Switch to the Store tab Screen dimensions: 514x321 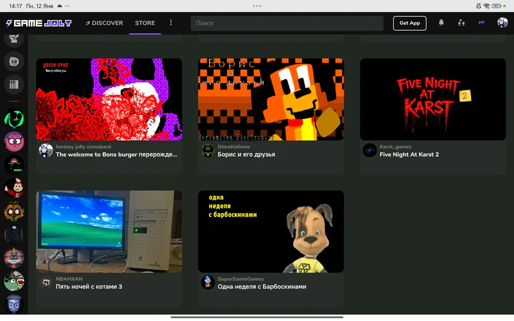pyautogui.click(x=145, y=23)
